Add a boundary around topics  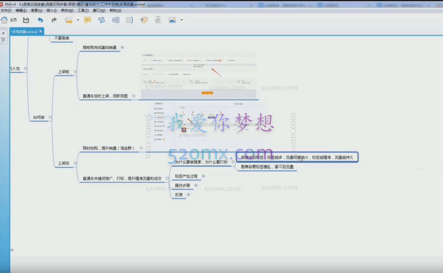(x=115, y=20)
